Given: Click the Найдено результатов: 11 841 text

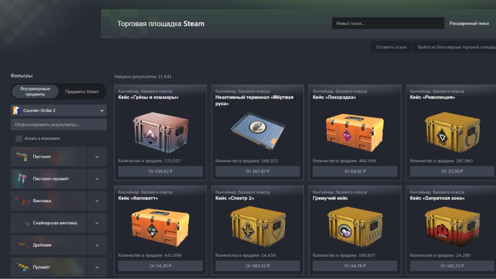Looking at the screenshot, I should [x=143, y=76].
